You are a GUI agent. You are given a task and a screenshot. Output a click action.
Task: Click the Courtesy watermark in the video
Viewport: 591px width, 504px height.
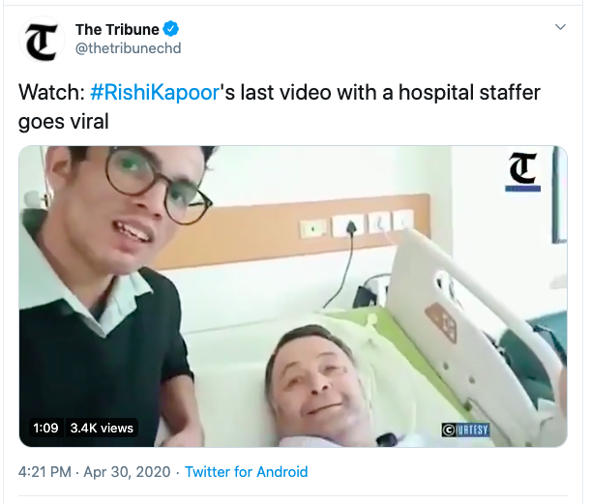464,429
